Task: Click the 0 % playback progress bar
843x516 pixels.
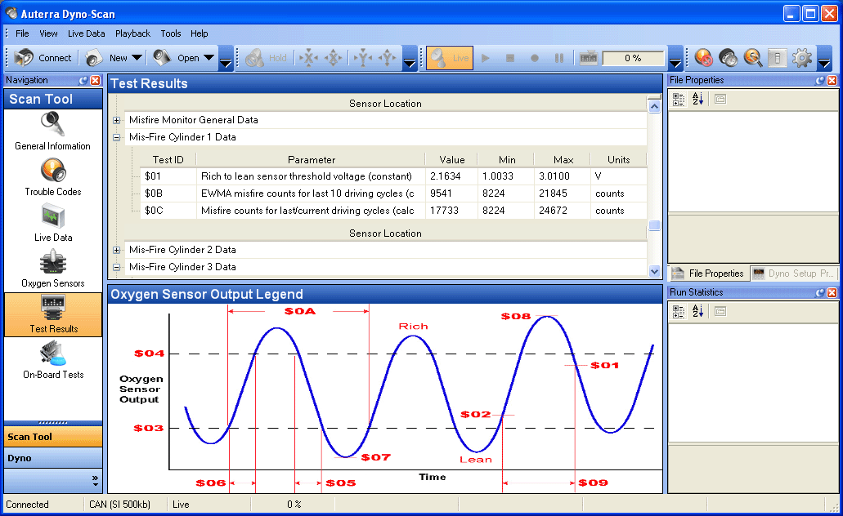Action: [x=634, y=58]
